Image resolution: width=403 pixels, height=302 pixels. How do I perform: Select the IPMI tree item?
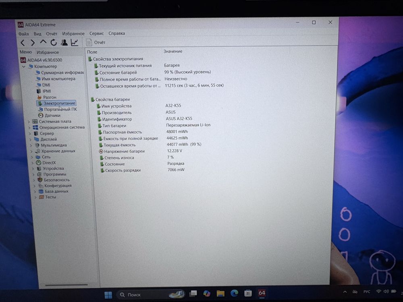coord(44,91)
